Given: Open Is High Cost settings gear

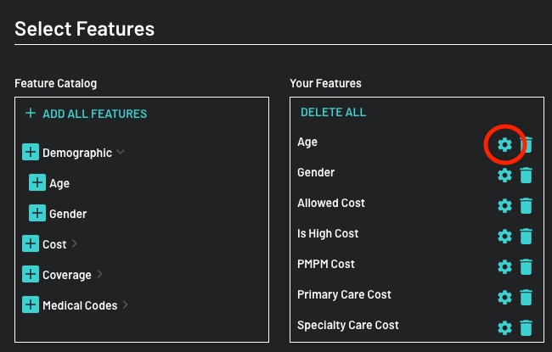Looking at the screenshot, I should (504, 237).
